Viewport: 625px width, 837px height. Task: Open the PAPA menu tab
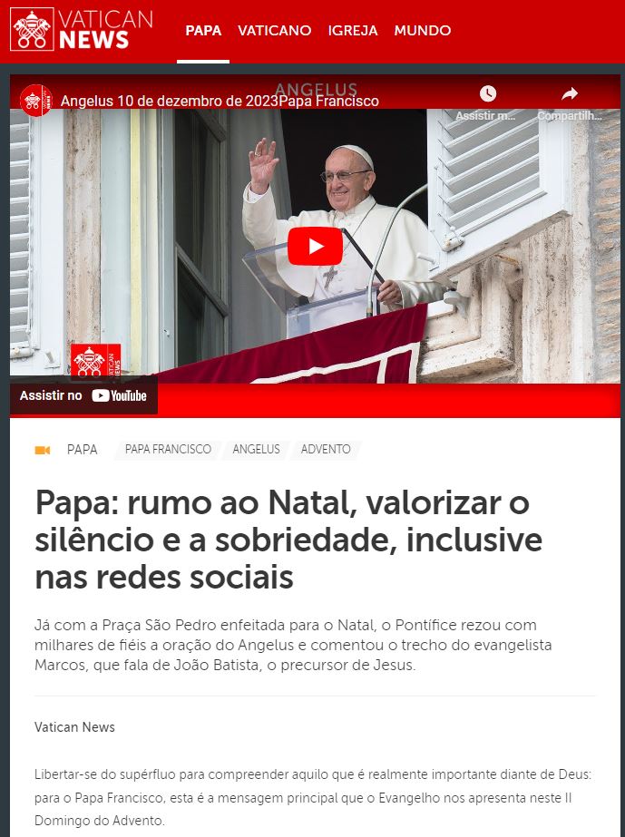tap(203, 31)
